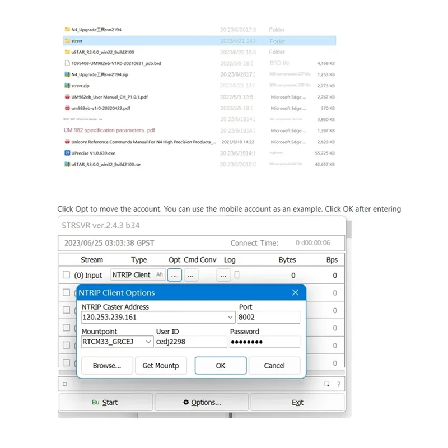Click the gear Options... button
Screen dimensions: 448x448
pyautogui.click(x=202, y=402)
